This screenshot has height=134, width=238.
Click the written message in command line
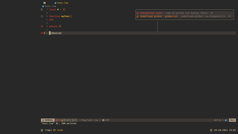[59, 123]
